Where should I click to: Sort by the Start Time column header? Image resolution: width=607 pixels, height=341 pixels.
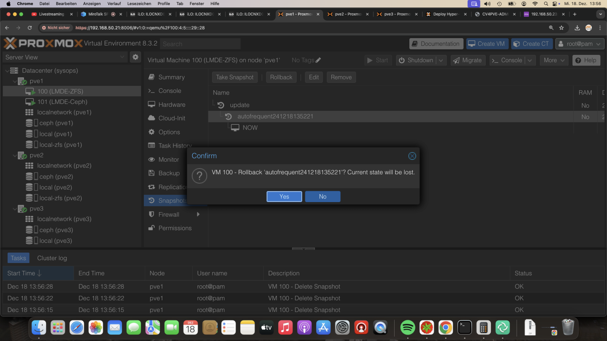(38, 273)
